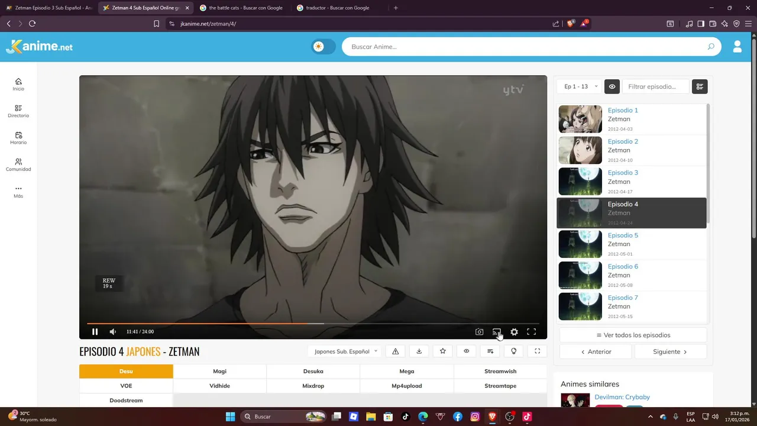Download the episode with the download icon
Screen dimensions: 757x426
pyautogui.click(x=419, y=351)
